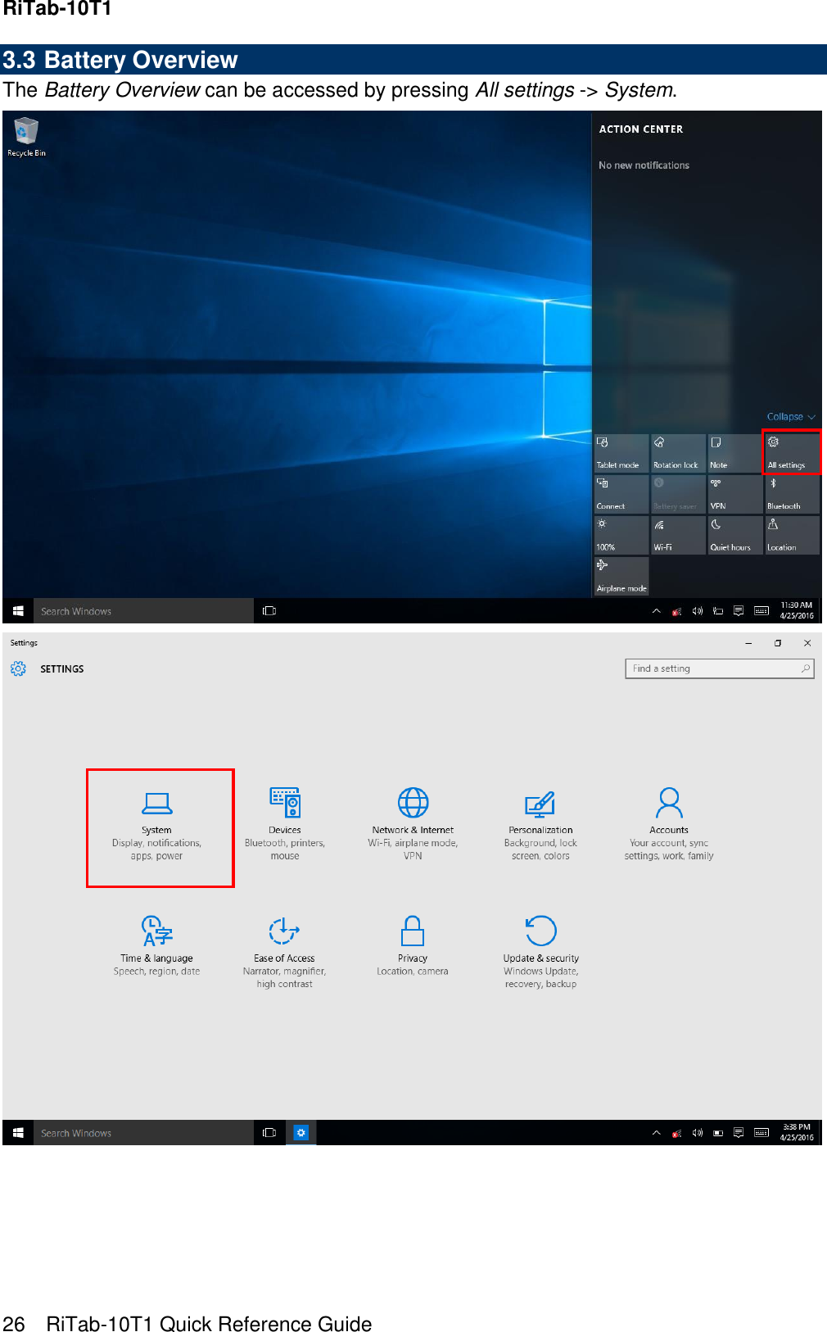Open the volume icon in the desktop tray
The image size is (827, 1332).
[698, 611]
